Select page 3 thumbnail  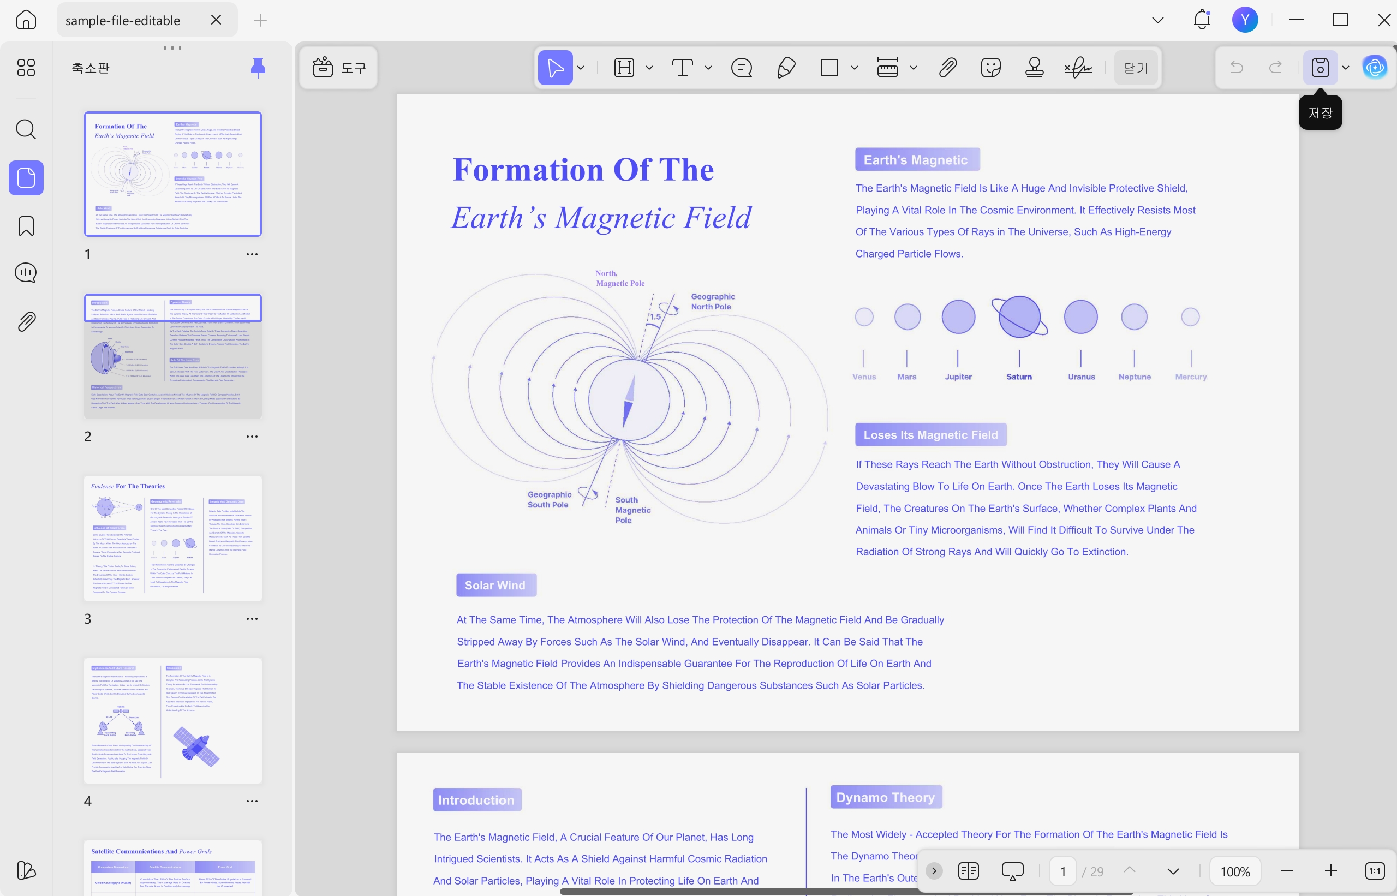(x=173, y=538)
